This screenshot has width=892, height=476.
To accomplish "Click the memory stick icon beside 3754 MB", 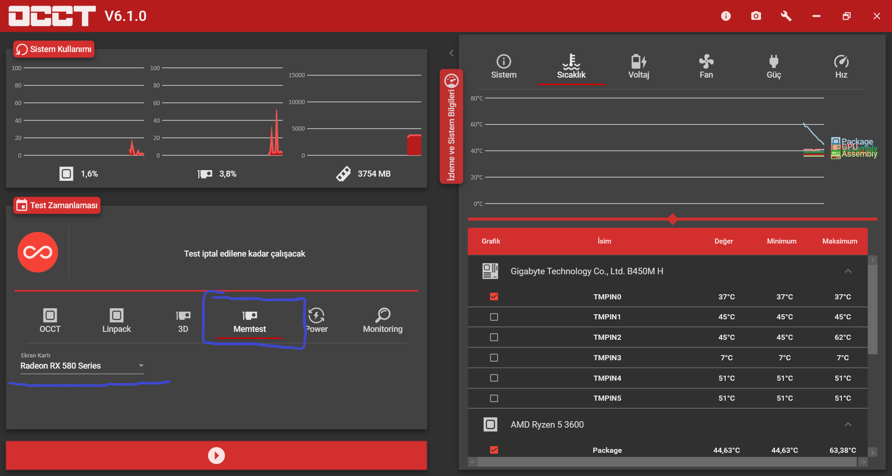I will tap(343, 174).
